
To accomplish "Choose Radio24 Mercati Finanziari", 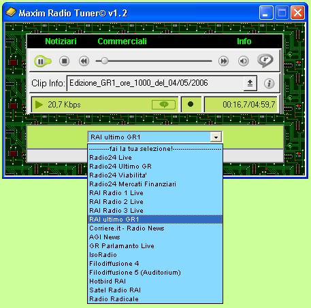I will coord(155,184).
